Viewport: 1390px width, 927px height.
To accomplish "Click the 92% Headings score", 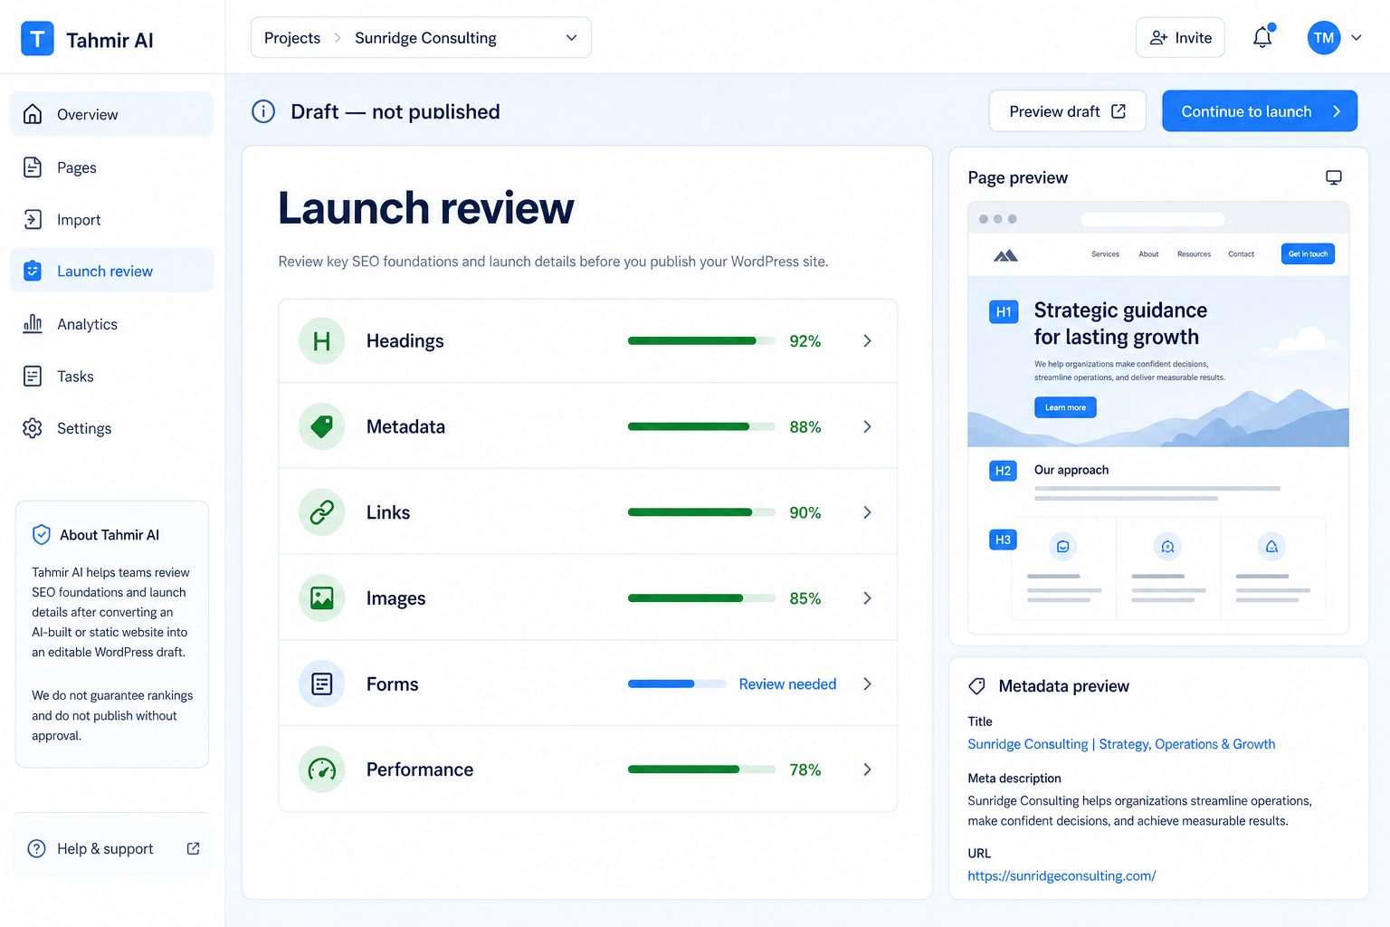I will click(805, 341).
